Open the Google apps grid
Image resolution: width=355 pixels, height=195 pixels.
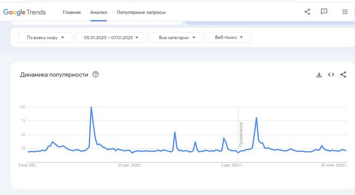pyautogui.click(x=345, y=12)
